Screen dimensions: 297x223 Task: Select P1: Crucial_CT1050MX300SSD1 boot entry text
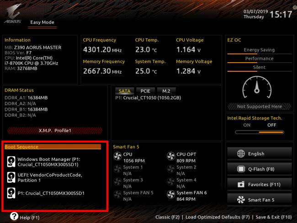(51, 193)
